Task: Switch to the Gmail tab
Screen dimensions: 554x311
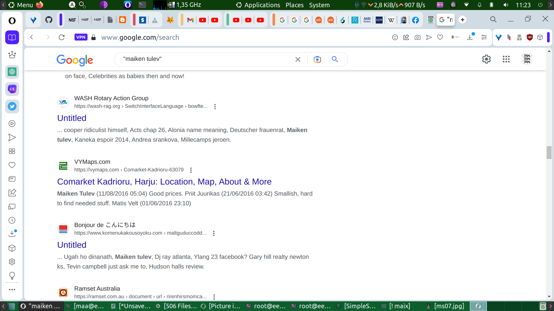Action: [x=190, y=20]
